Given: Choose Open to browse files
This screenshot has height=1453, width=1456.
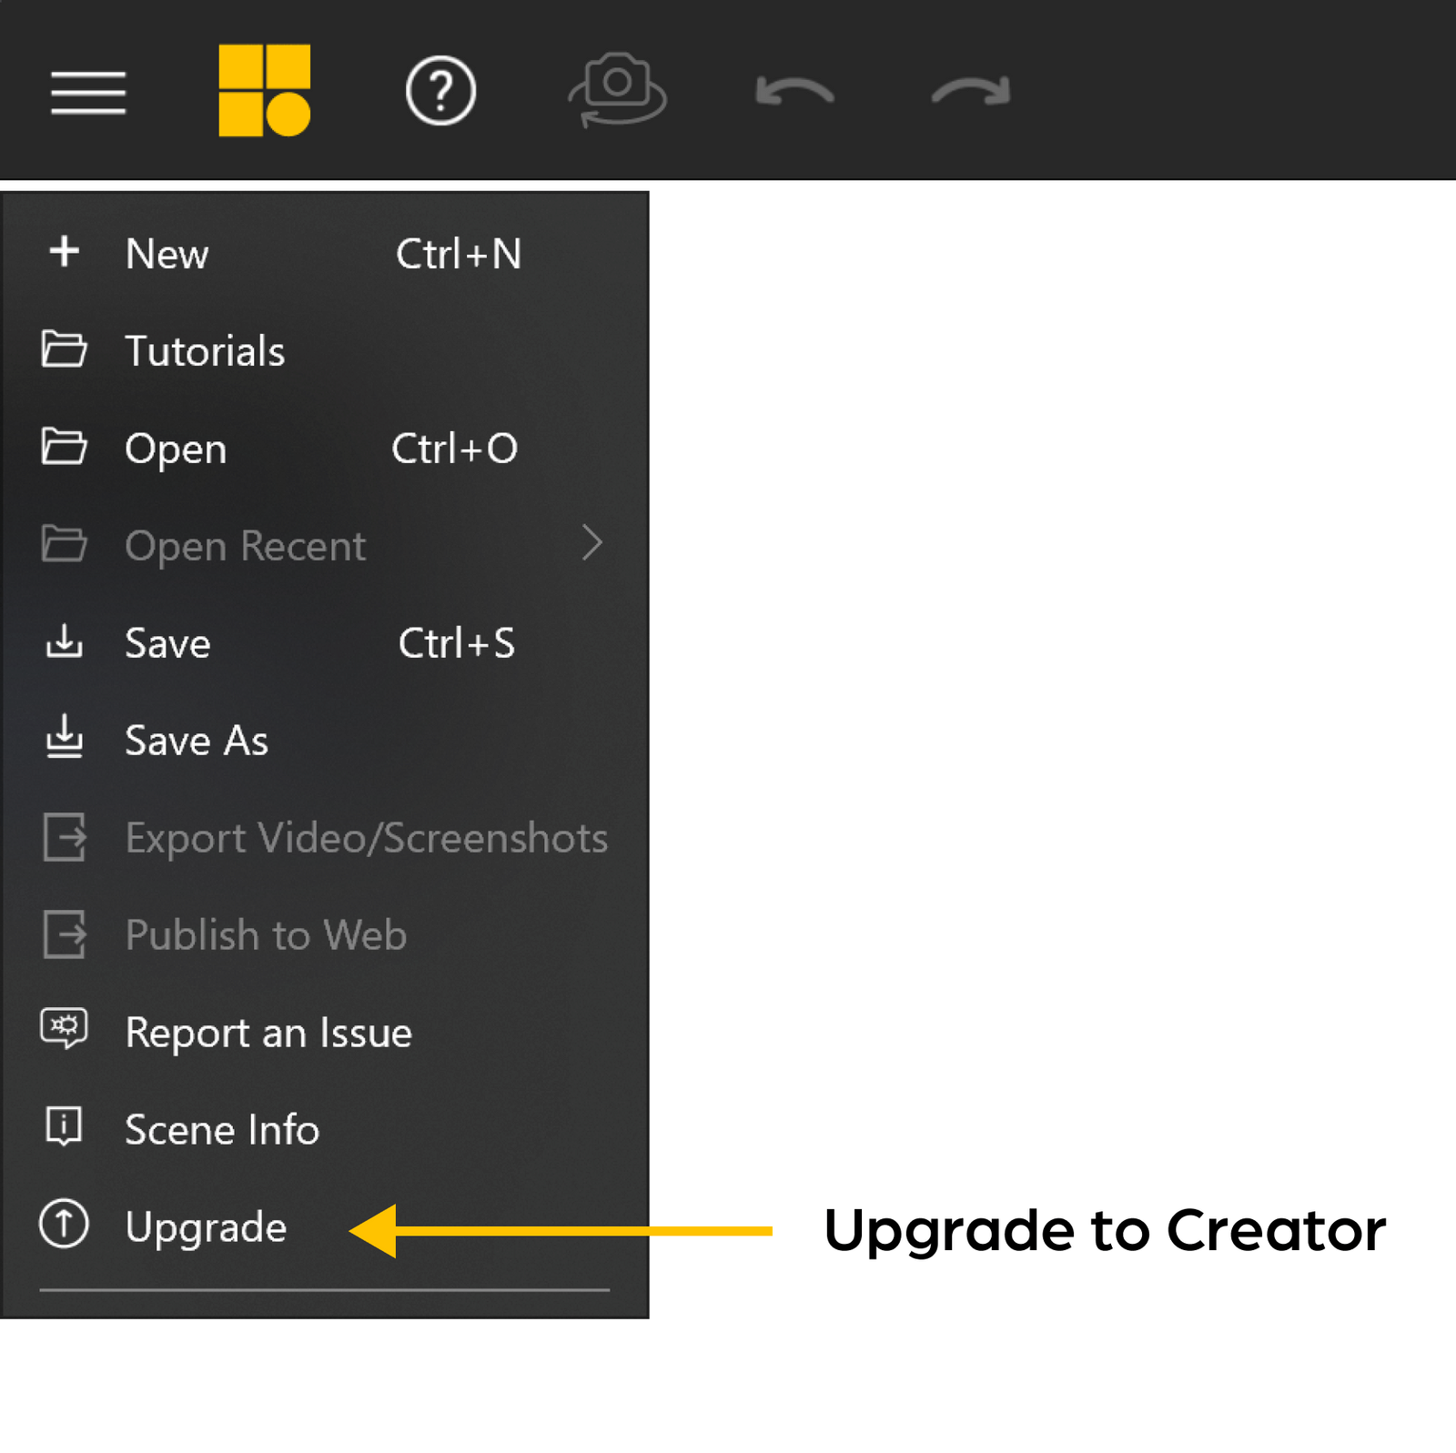Looking at the screenshot, I should coord(176,449).
